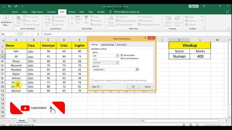Open the Error Alert tab
The width and height of the screenshot is (232, 130).
point(121,45)
